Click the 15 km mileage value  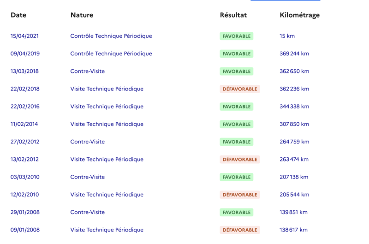pos(287,36)
